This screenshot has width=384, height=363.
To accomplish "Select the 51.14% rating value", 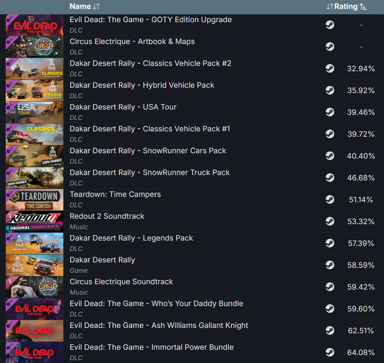I will coord(361,200).
